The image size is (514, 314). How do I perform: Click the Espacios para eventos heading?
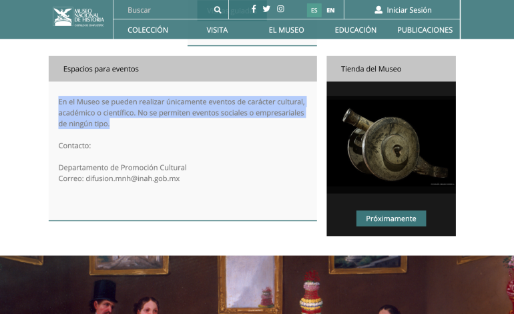coord(101,69)
